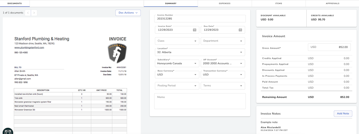Click the Add Note button

click(343, 114)
